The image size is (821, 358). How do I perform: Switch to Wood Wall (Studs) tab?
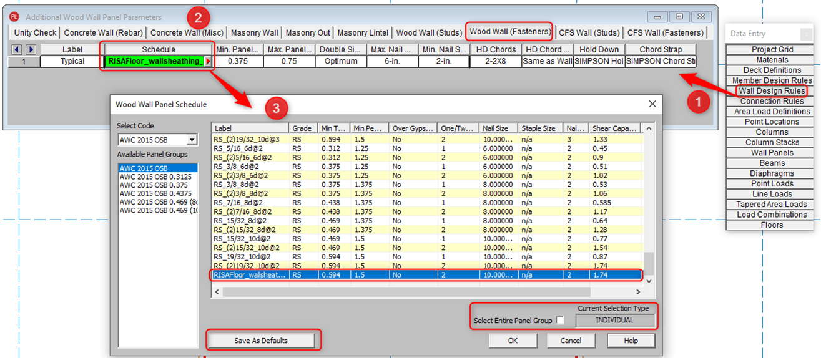[x=428, y=32]
